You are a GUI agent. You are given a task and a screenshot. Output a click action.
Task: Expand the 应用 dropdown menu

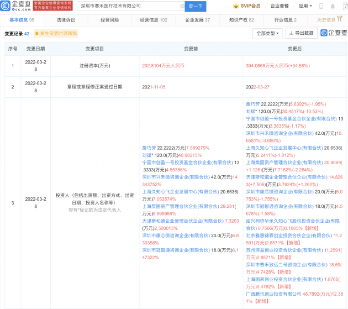point(305,6)
